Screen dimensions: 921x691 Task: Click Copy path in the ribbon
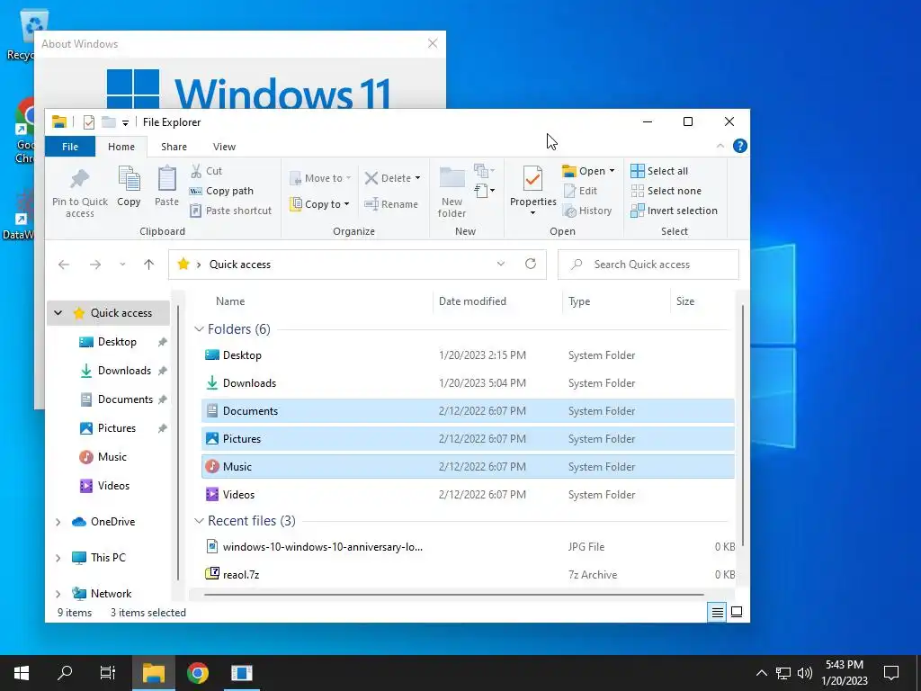221,191
